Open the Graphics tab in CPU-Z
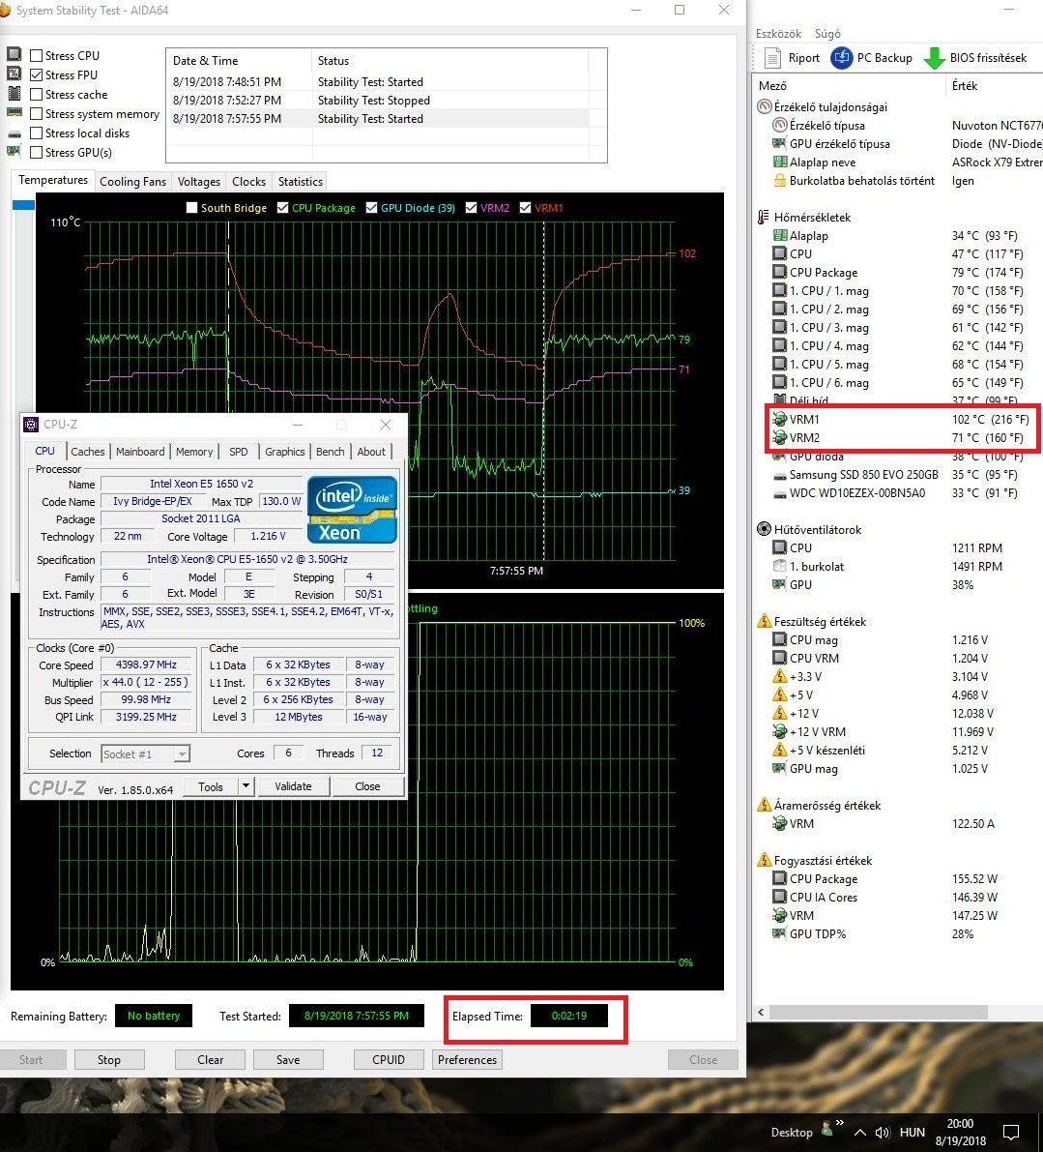Screen dimensions: 1043x1152 [285, 452]
